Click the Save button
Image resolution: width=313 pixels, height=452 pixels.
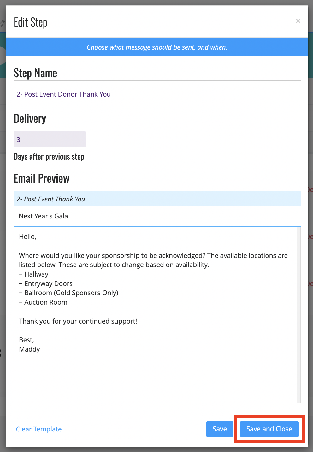(x=220, y=429)
